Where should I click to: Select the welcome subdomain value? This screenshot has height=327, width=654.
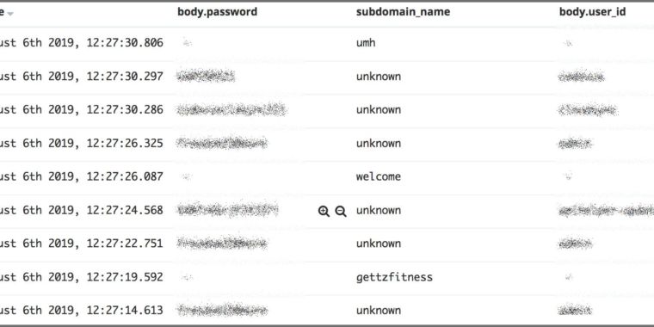(x=379, y=176)
